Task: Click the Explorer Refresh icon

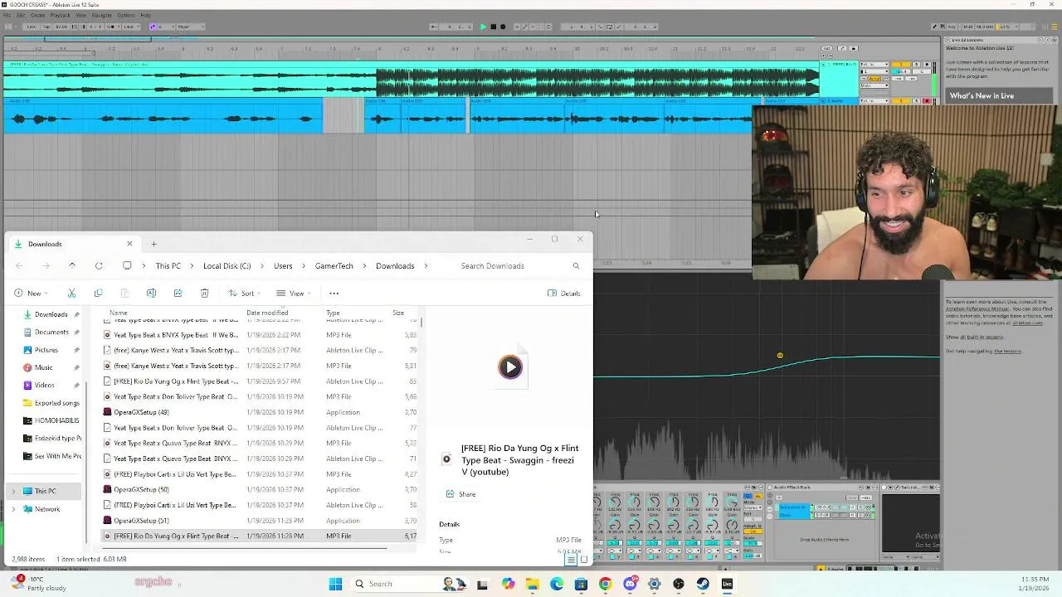Action: point(99,265)
